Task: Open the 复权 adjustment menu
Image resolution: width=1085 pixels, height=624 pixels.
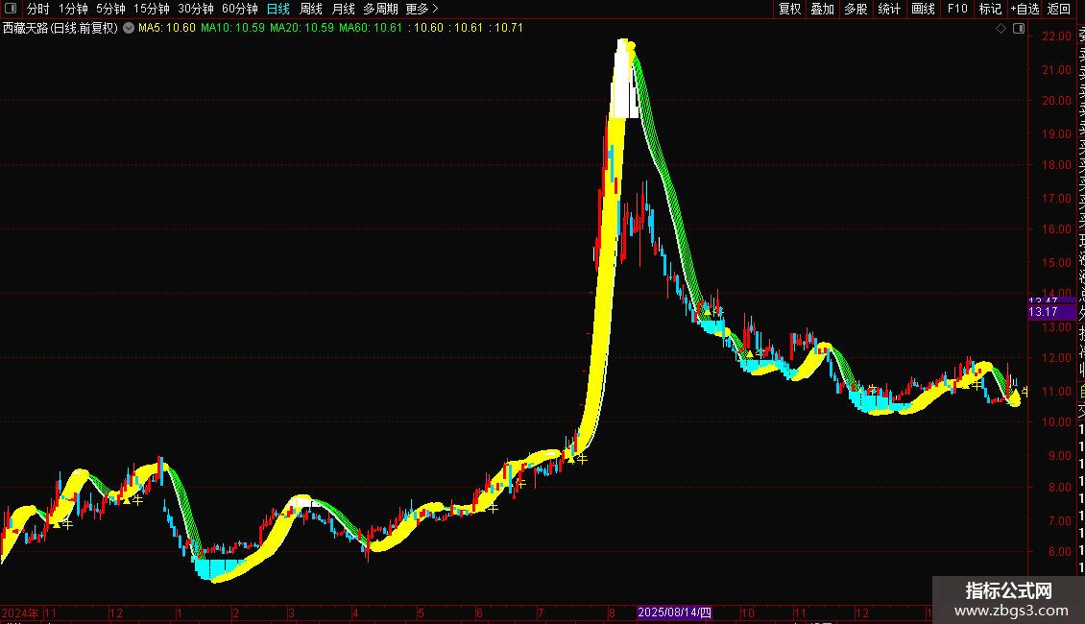Action: tap(789, 9)
